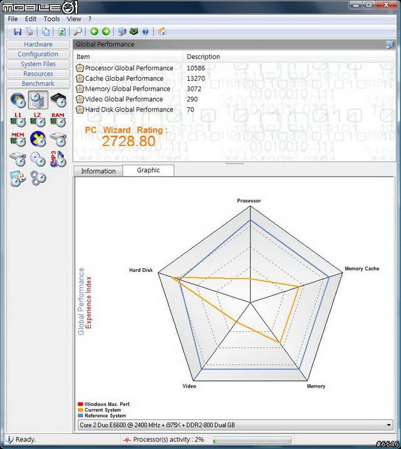
Task: Open the Hardware section
Action: point(38,44)
